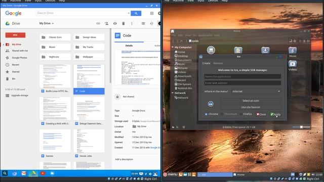Click the YouTube icon on Chrome OS shelf

[43, 173]
